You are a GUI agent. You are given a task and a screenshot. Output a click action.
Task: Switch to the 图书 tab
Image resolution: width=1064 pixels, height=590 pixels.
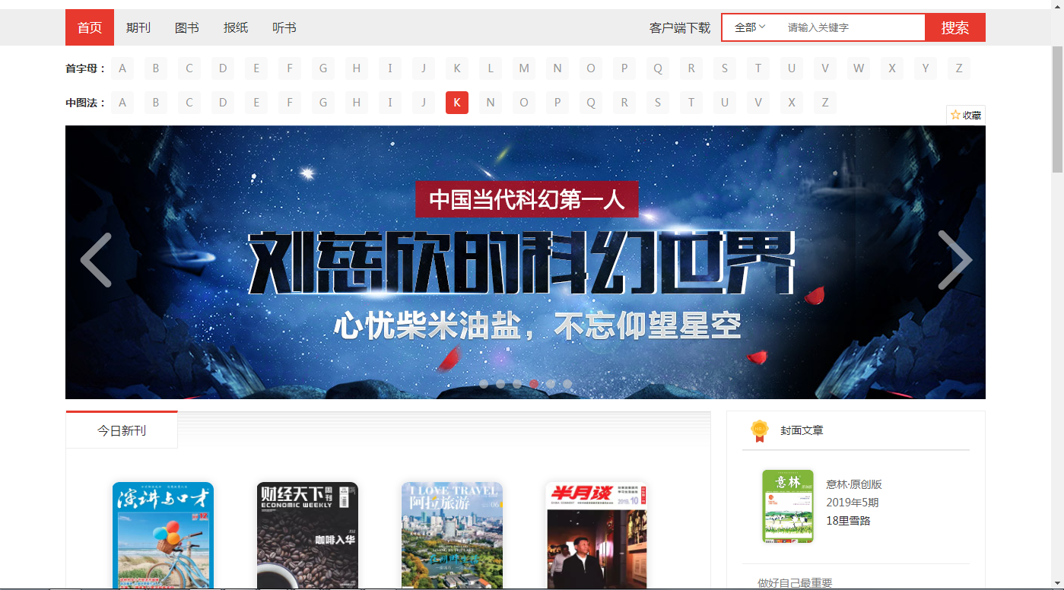(187, 27)
